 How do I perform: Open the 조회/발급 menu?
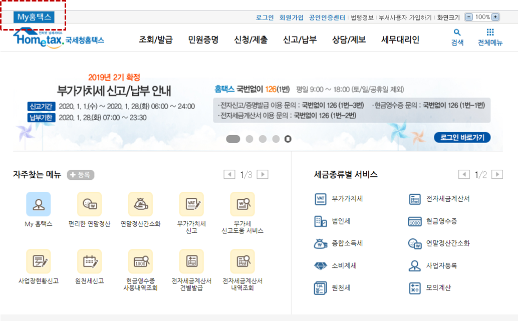point(156,40)
